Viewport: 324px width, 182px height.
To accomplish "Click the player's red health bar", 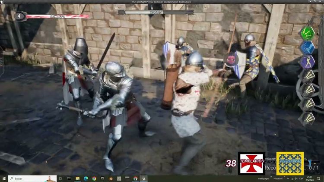I will [x=57, y=16].
